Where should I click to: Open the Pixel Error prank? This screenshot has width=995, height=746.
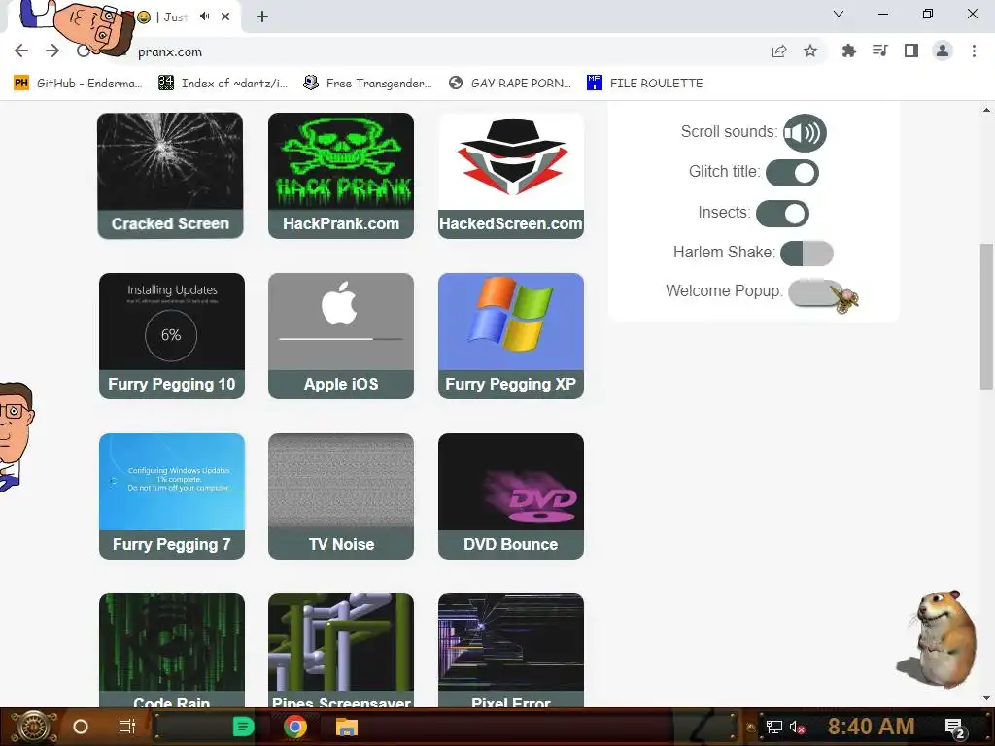[x=511, y=650]
